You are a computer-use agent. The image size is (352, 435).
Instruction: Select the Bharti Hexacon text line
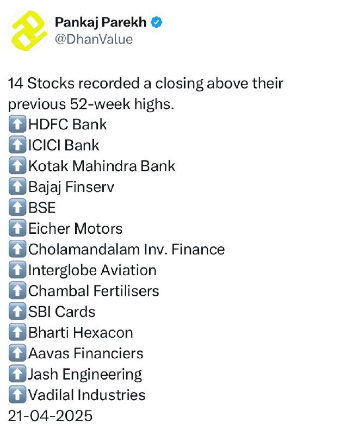[81, 332]
